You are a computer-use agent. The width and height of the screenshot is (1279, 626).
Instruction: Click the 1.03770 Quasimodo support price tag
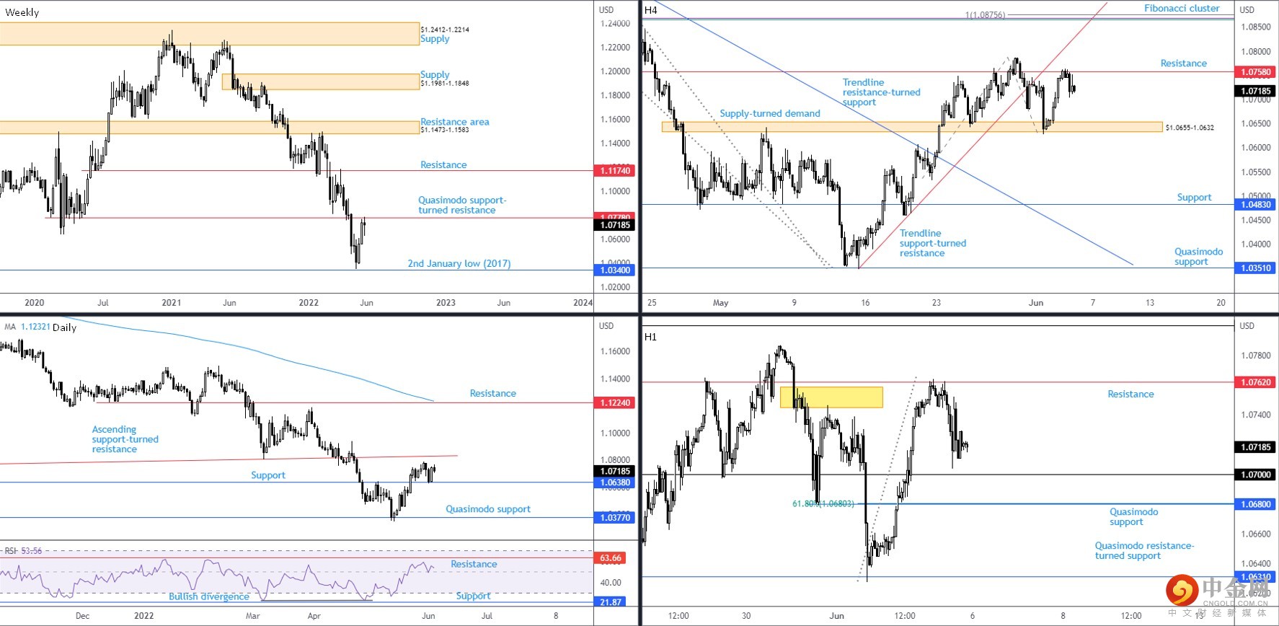615,518
